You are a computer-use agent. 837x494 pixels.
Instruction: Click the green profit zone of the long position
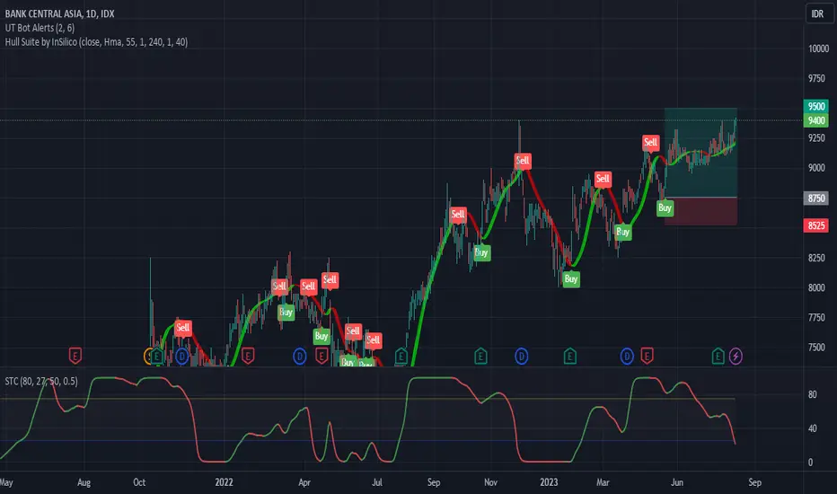(x=700, y=153)
